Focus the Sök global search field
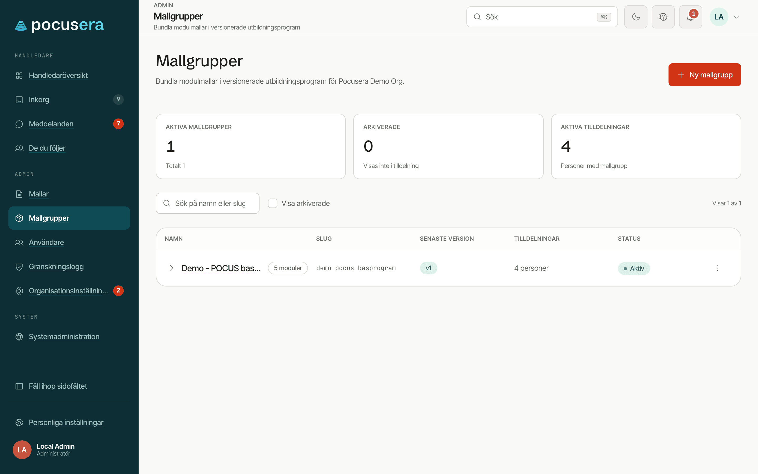This screenshot has width=758, height=474. pos(542,17)
